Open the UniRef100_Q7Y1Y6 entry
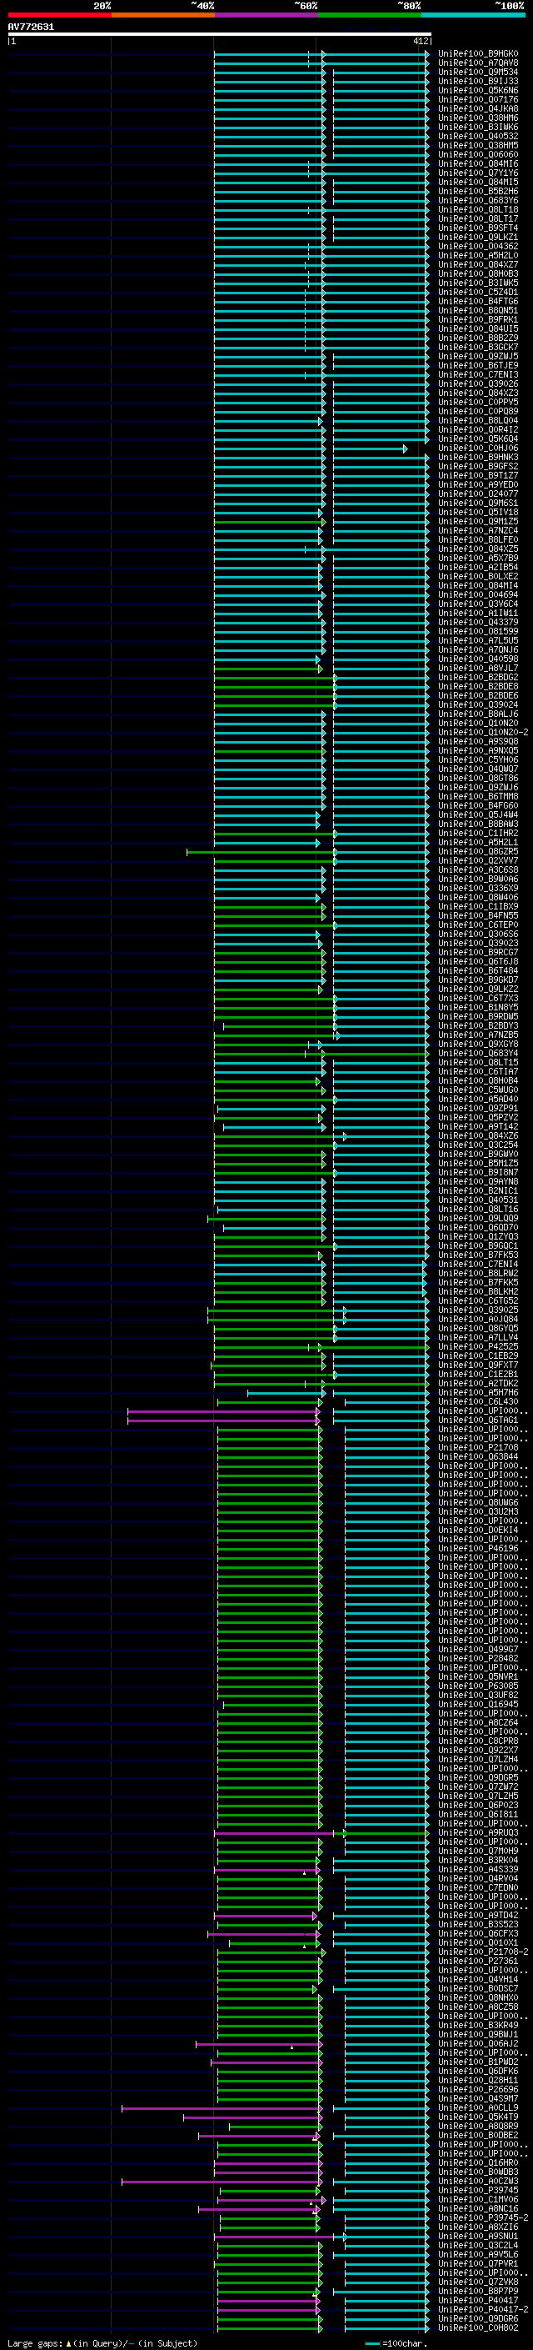The image size is (533, 2350). pos(478,173)
